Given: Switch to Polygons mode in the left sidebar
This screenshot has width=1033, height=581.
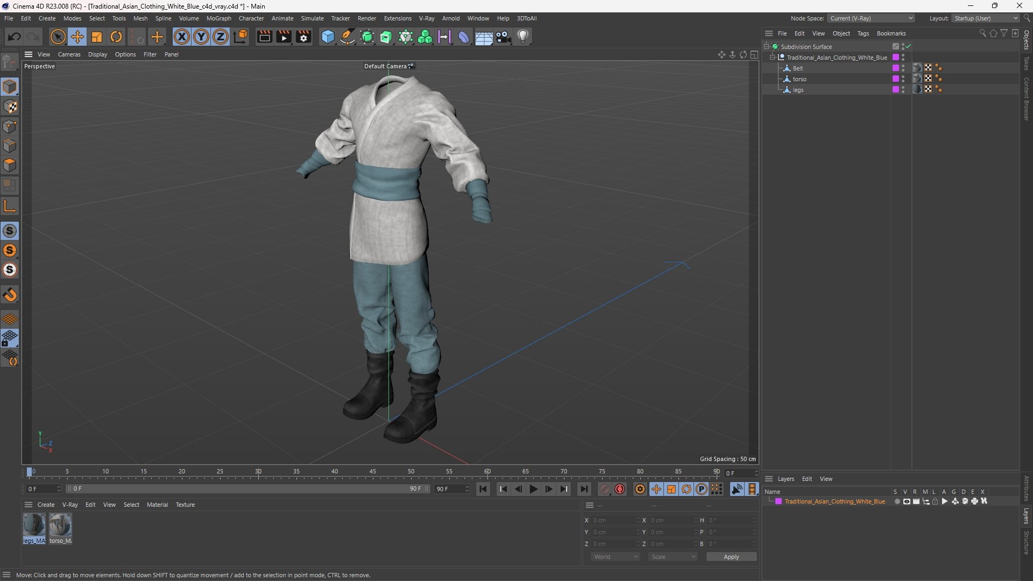Looking at the screenshot, I should coord(10,165).
